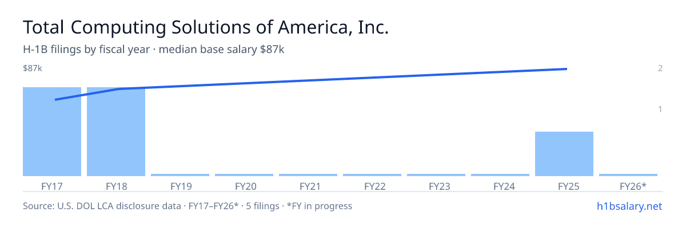686x228 pixels.
Task: Click the FY18 filings bar
Action: coord(116,132)
